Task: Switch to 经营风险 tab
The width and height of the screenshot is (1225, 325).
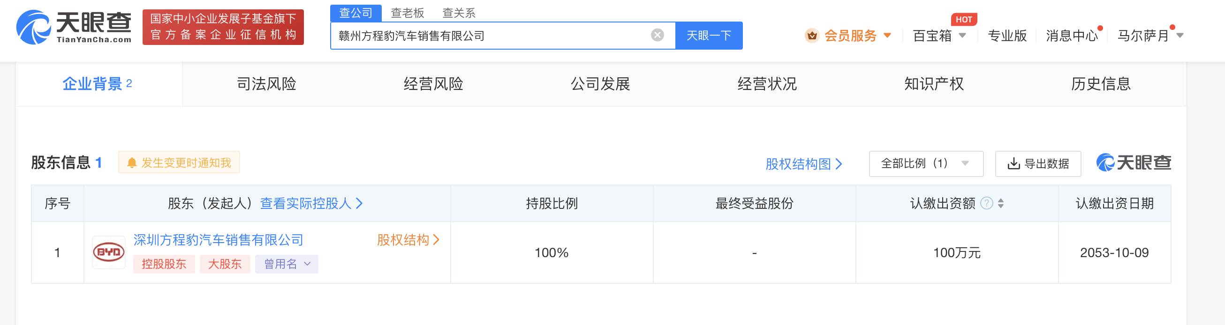Action: (433, 84)
